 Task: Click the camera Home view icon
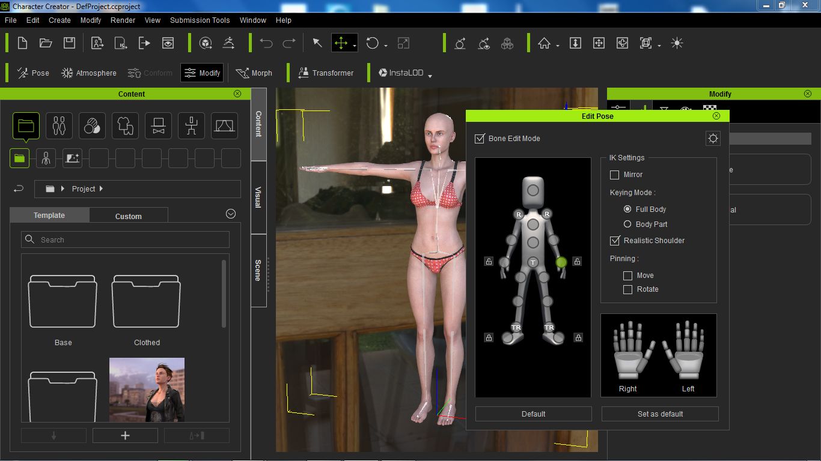(544, 43)
